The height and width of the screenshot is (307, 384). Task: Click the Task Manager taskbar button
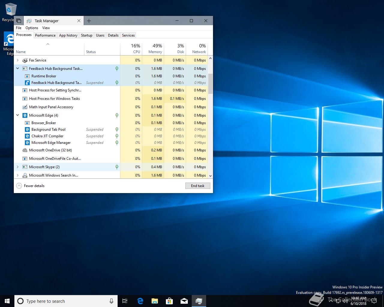pyautogui.click(x=199, y=301)
